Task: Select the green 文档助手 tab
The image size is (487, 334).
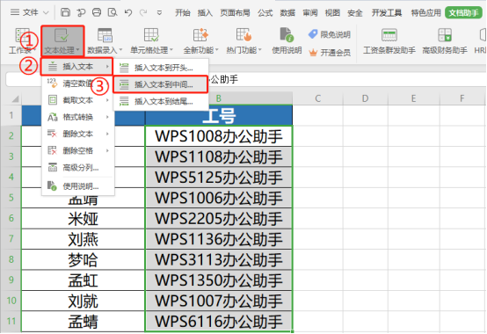Action: (464, 12)
